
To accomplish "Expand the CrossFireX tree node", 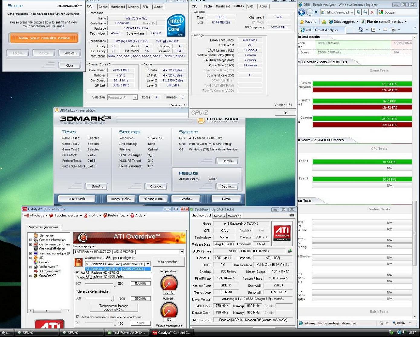I will pyautogui.click(x=31, y=276).
